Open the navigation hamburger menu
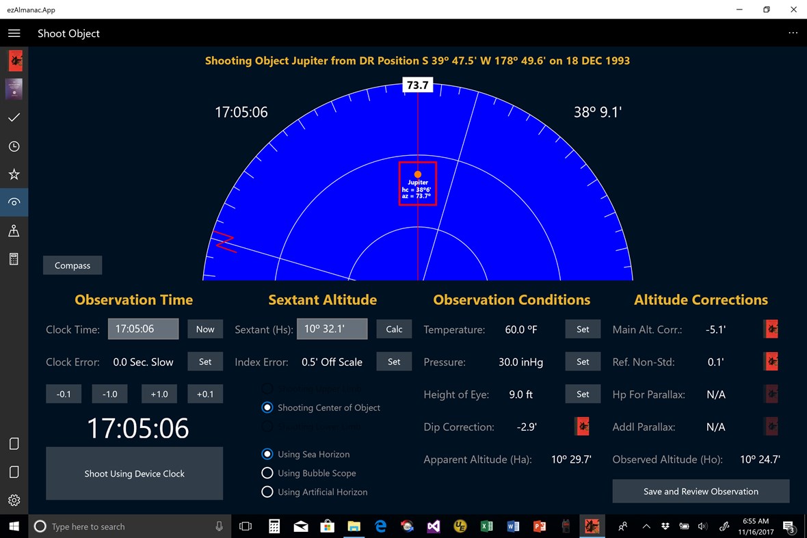Image resolution: width=807 pixels, height=538 pixels. [x=14, y=32]
